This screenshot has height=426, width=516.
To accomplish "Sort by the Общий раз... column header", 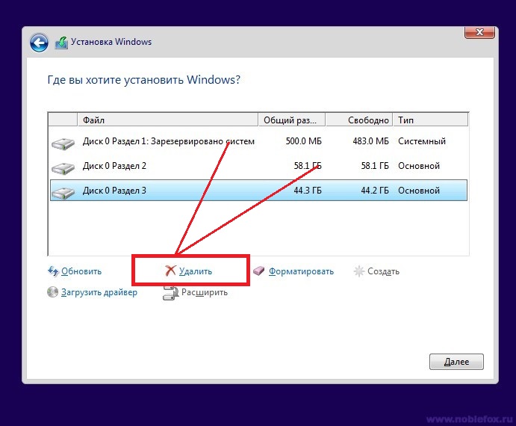I will click(291, 120).
